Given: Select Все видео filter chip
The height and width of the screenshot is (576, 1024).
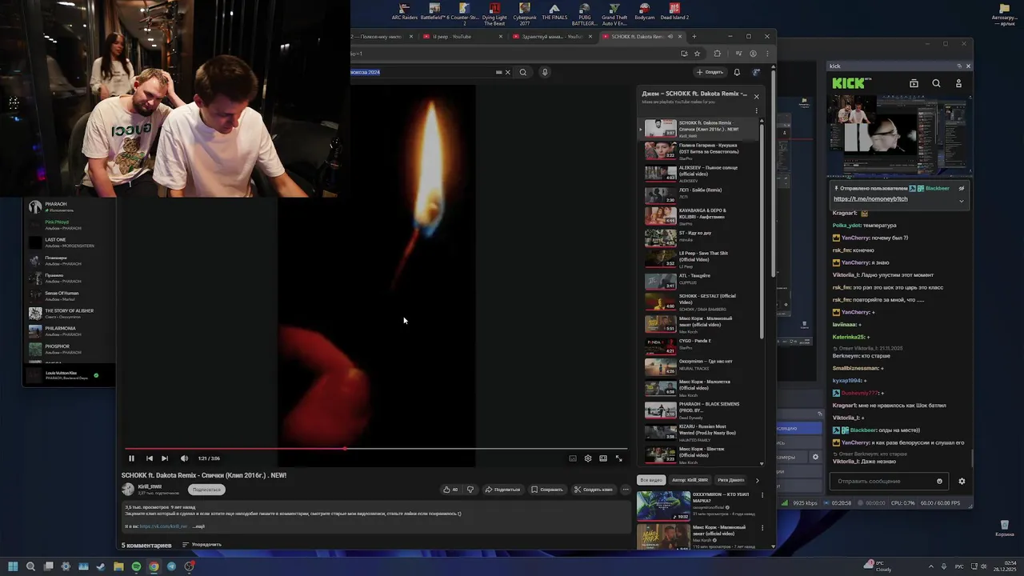Looking at the screenshot, I should [650, 480].
